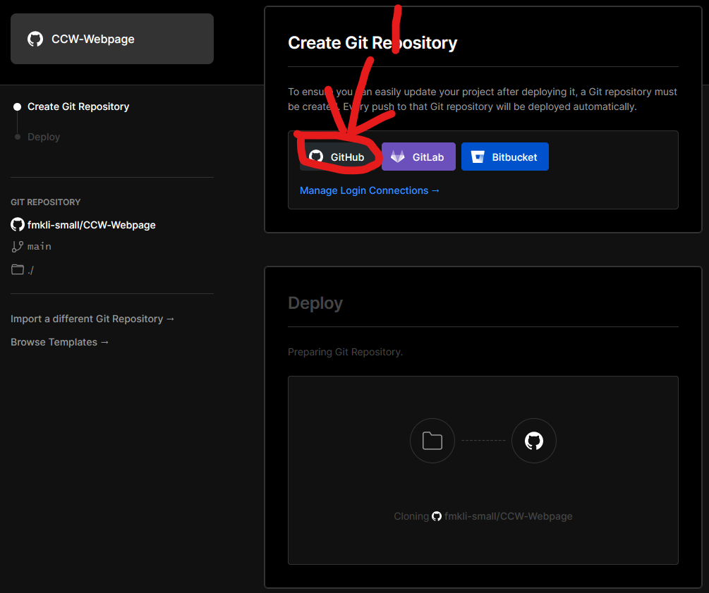Click the folder circle icon in Deploy panel

[432, 441]
